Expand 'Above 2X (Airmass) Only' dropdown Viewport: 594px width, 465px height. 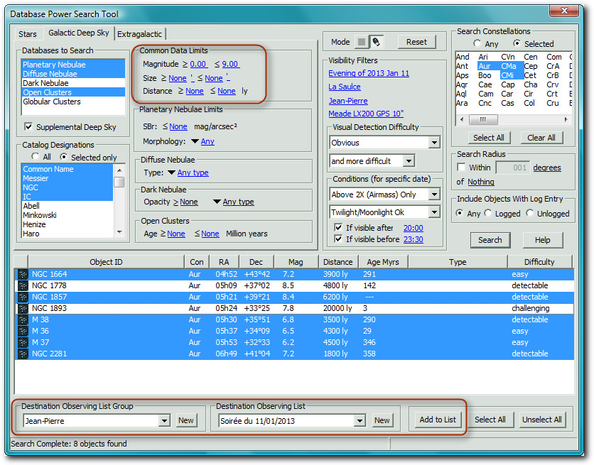click(434, 195)
